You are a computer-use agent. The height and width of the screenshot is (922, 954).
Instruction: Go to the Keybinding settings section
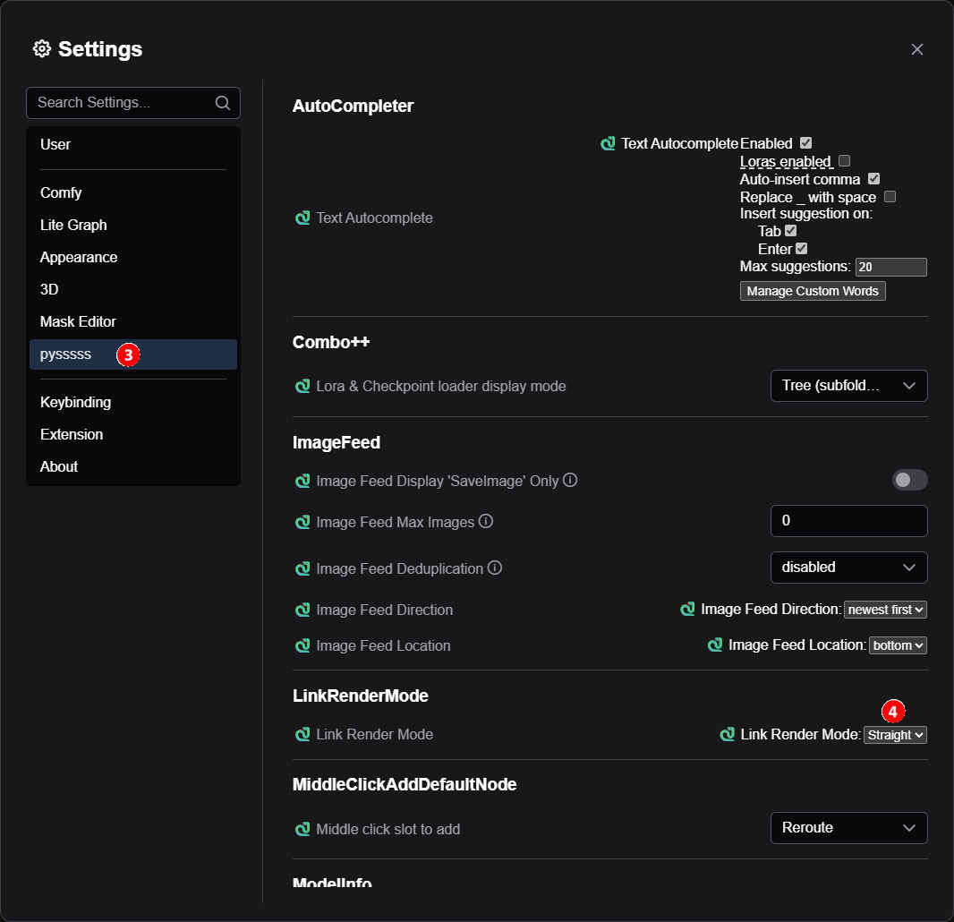point(75,402)
